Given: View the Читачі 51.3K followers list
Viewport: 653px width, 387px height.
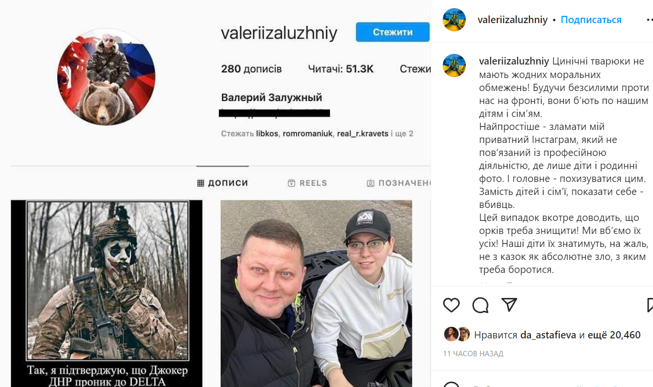Looking at the screenshot, I should [x=341, y=69].
